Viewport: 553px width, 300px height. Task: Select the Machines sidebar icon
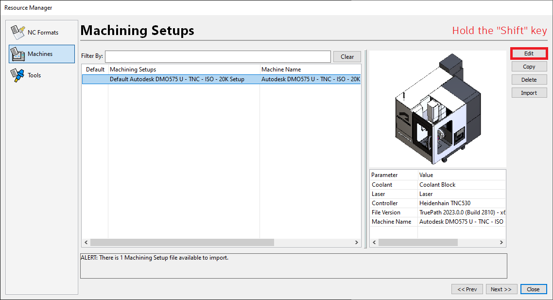coord(17,54)
